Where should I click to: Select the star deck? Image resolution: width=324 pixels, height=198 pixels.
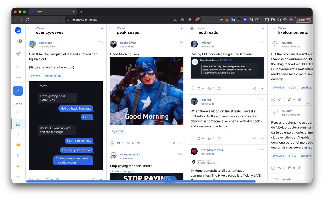[18, 165]
